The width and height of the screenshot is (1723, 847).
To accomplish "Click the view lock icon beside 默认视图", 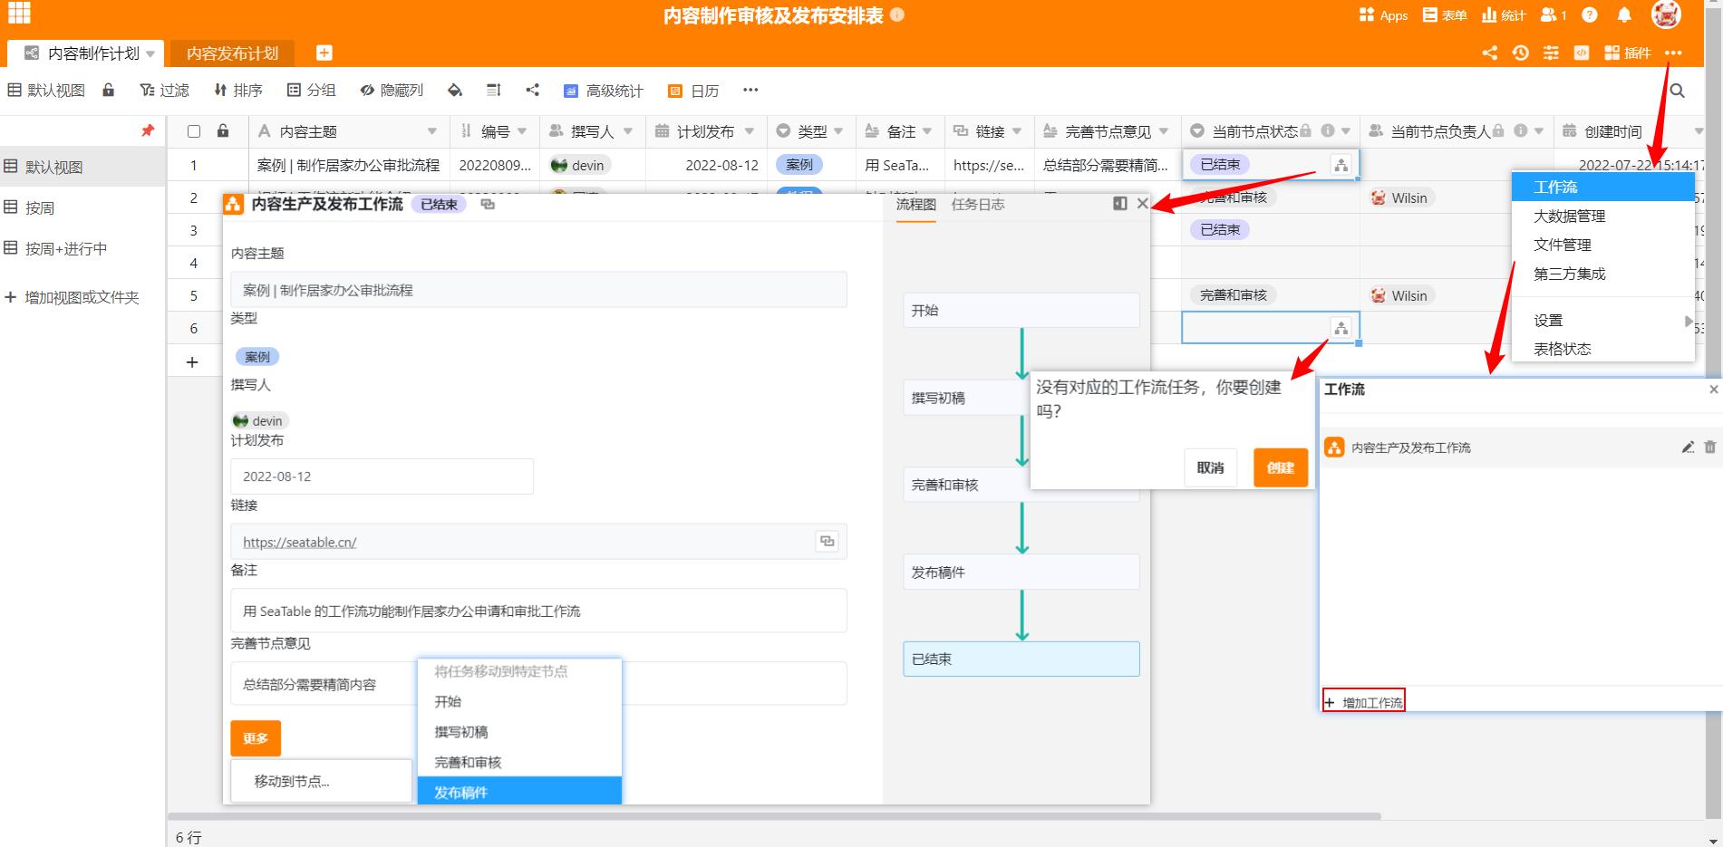I will point(109,90).
